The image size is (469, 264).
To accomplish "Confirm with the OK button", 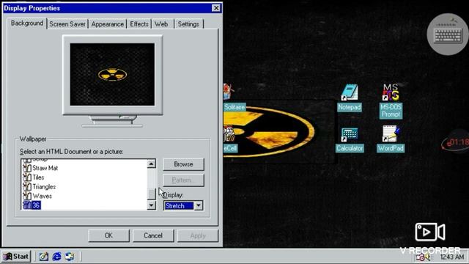I will pos(108,235).
